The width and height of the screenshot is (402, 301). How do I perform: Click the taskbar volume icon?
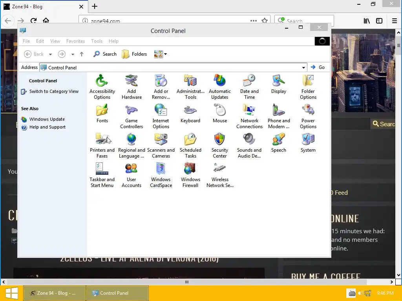click(360, 293)
